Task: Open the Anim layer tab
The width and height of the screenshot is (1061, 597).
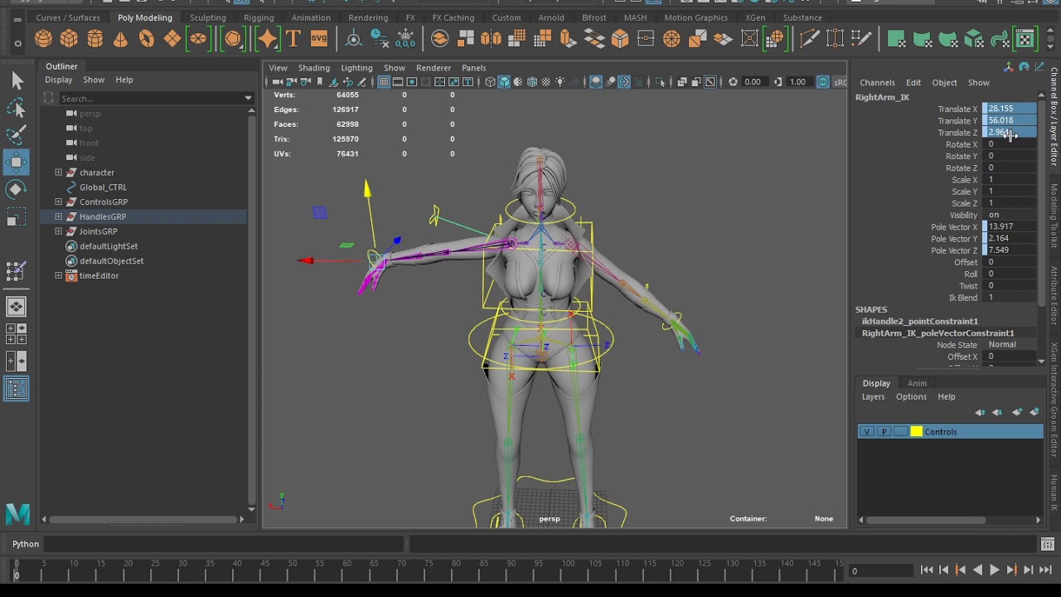Action: point(917,383)
